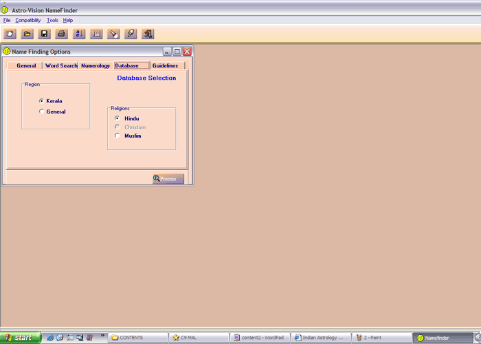
Task: Open the Windows start menu
Action: tap(20, 338)
